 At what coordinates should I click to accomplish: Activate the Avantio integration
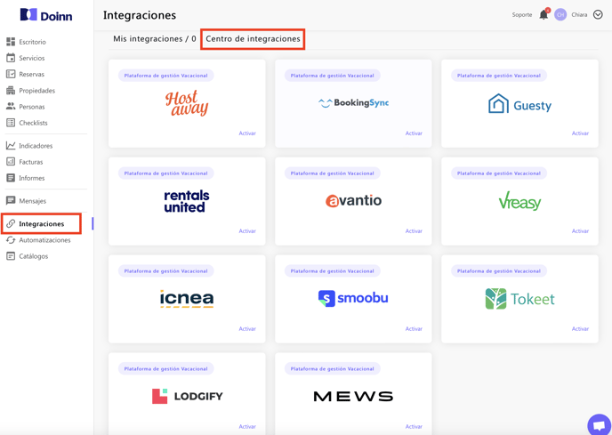coord(414,230)
